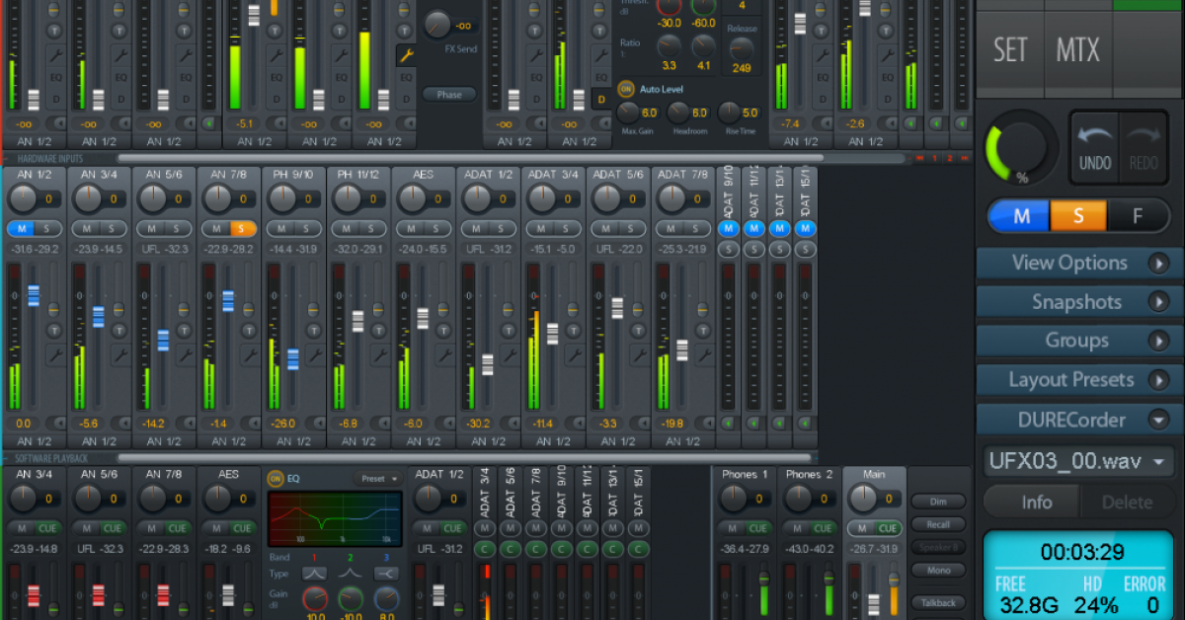Click EQ band 1 filter type icon

[313, 574]
